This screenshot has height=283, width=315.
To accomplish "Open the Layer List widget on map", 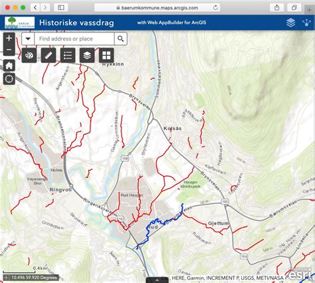I will pyautogui.click(x=87, y=55).
